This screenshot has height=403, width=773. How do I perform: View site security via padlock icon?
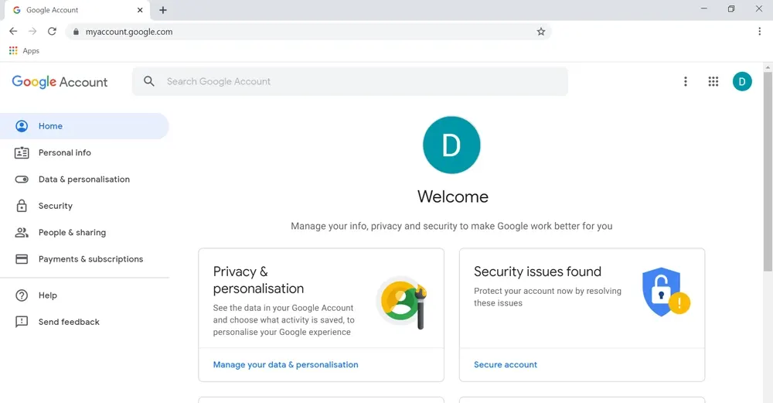(76, 32)
